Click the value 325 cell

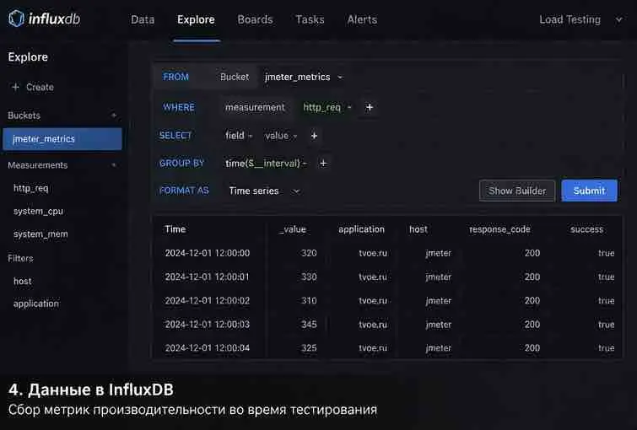[x=309, y=348]
